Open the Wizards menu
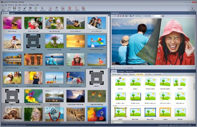 click(x=25, y=5)
